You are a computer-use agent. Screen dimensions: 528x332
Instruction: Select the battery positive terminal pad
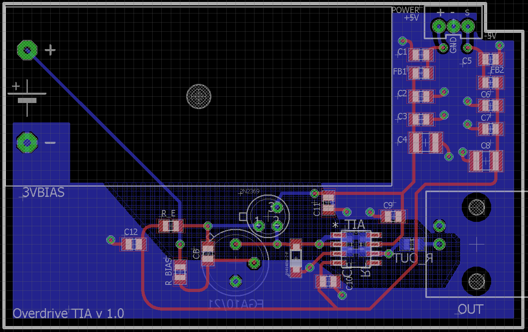27,50
